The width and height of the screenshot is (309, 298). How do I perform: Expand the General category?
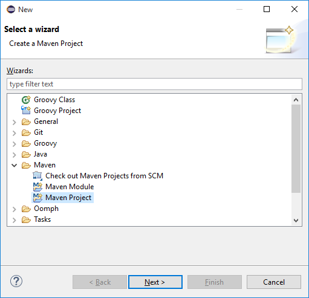14,122
